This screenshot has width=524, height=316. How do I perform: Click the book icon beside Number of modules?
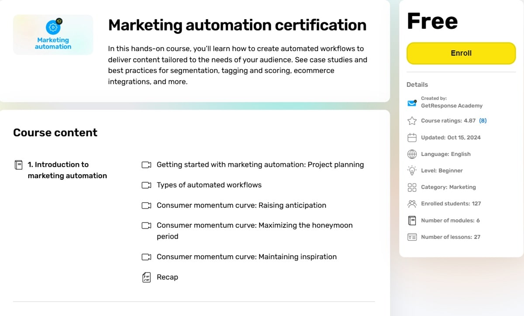(411, 220)
